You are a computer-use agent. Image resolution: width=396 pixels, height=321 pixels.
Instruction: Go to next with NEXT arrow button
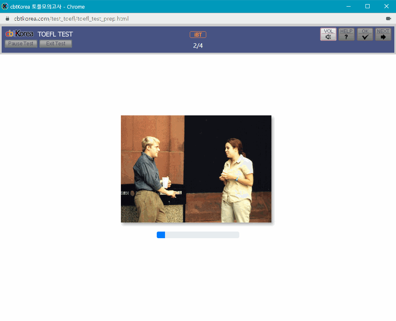click(383, 34)
